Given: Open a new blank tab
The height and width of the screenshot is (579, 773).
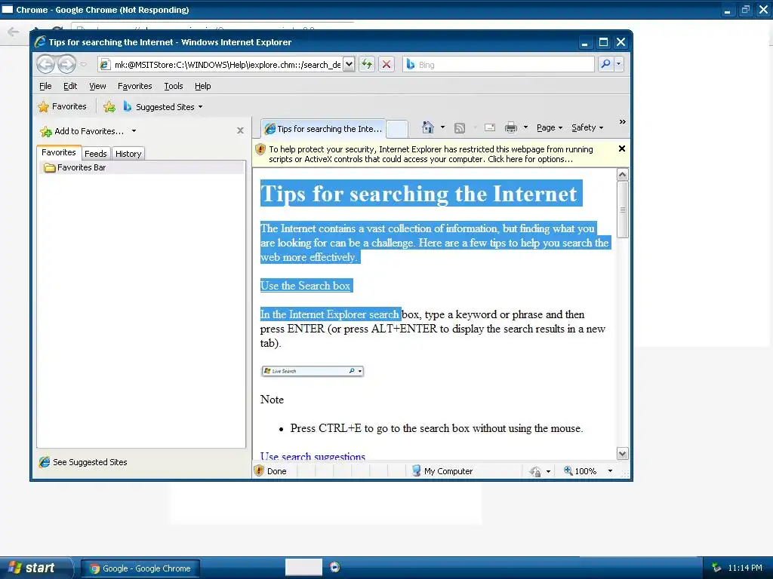Looking at the screenshot, I should click(397, 129).
